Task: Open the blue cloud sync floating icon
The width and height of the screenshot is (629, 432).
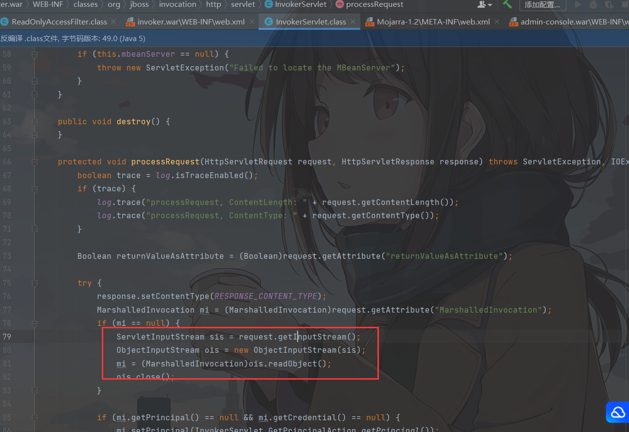Action: pyautogui.click(x=617, y=412)
